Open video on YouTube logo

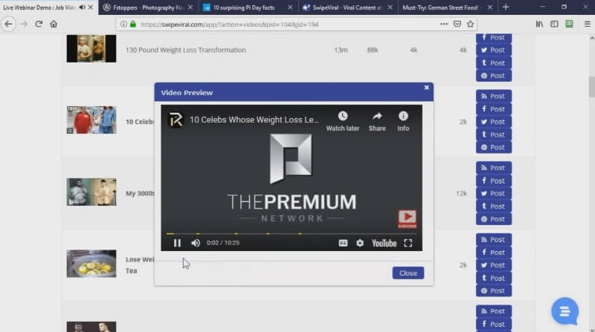tap(384, 243)
